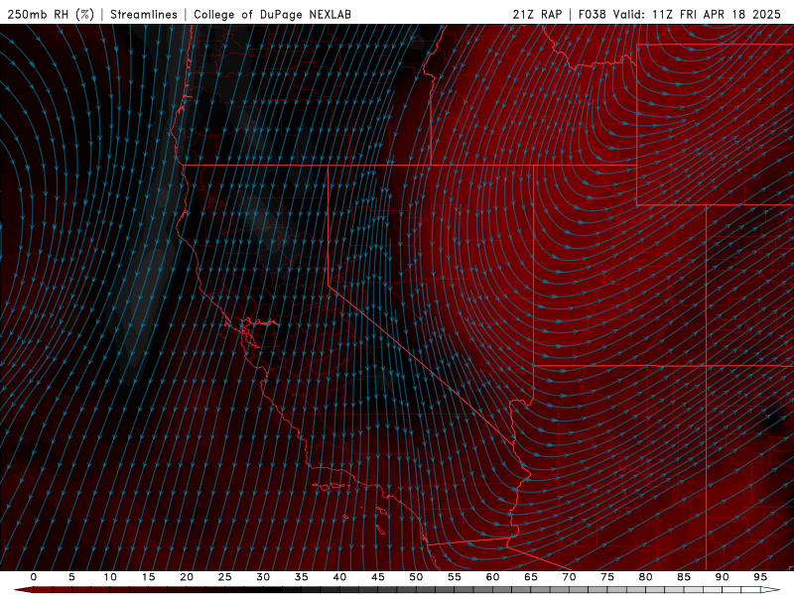The image size is (794, 595).
Task: Click the colorbar value 80 label
Action: click(645, 577)
